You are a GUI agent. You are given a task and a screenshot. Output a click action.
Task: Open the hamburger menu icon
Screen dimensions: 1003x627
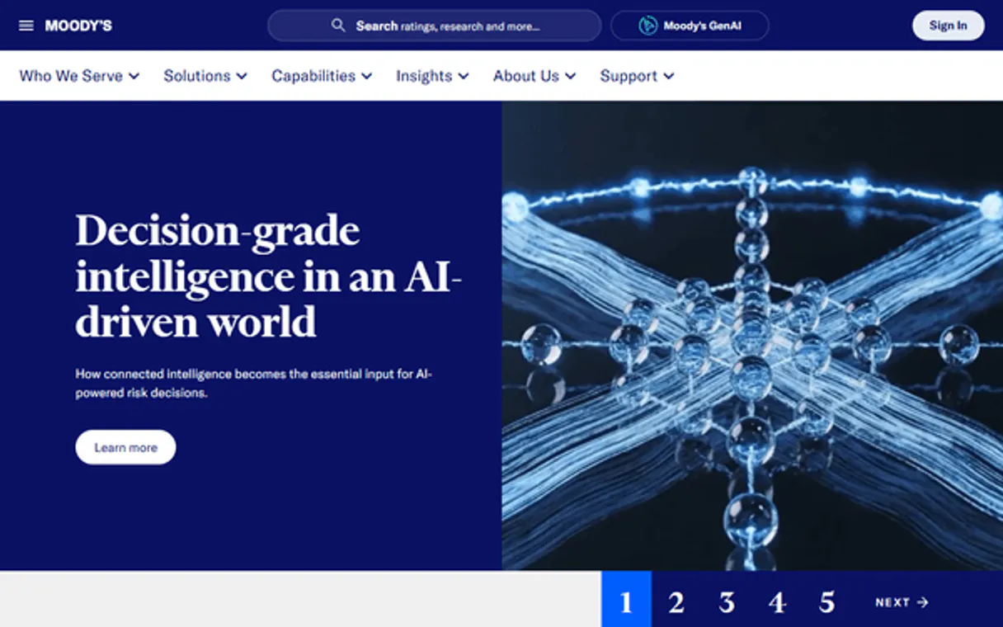coord(26,26)
